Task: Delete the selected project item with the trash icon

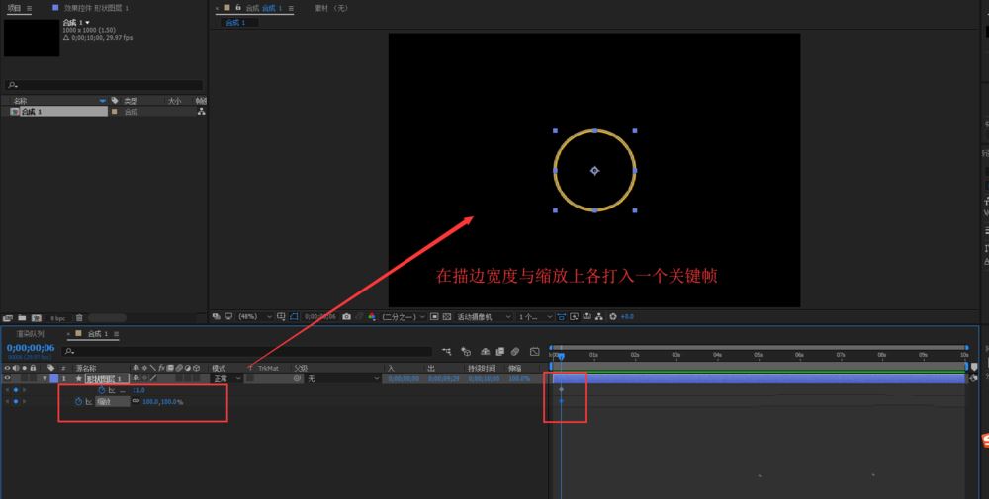Action: (x=79, y=318)
